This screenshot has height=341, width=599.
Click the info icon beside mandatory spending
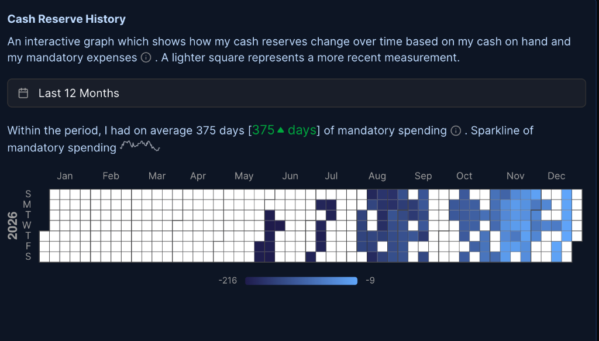456,131
